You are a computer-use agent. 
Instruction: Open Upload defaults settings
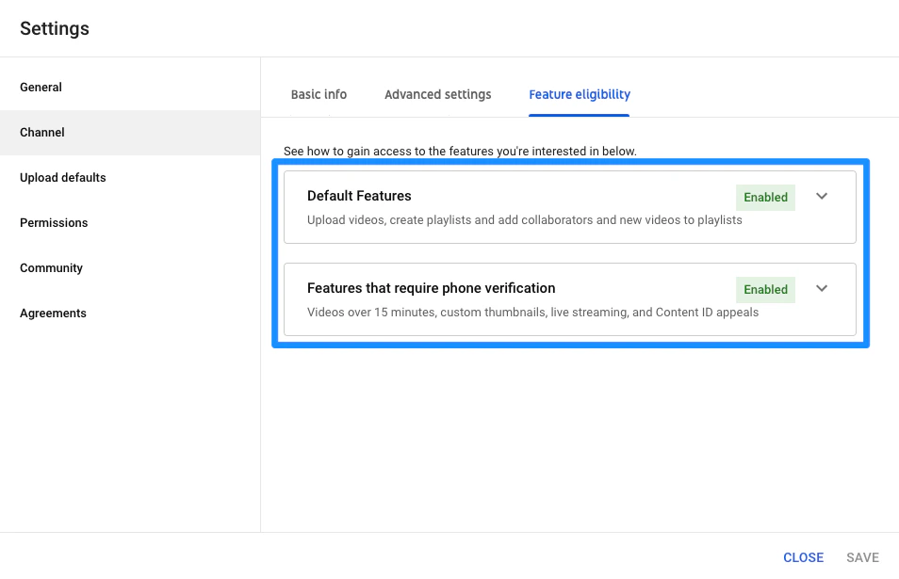coord(62,177)
